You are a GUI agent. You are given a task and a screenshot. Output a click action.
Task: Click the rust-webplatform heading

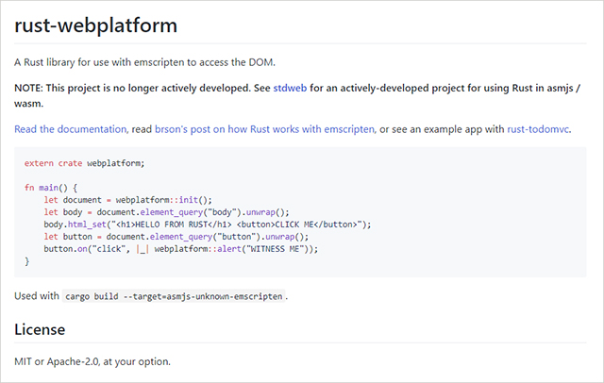pos(95,25)
